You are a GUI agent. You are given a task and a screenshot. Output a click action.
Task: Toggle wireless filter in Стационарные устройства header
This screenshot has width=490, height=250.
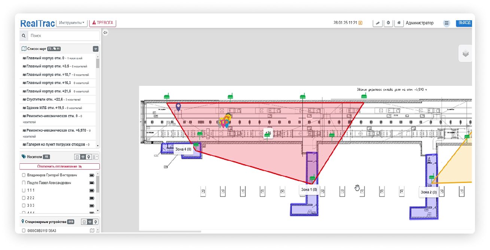click(x=90, y=222)
